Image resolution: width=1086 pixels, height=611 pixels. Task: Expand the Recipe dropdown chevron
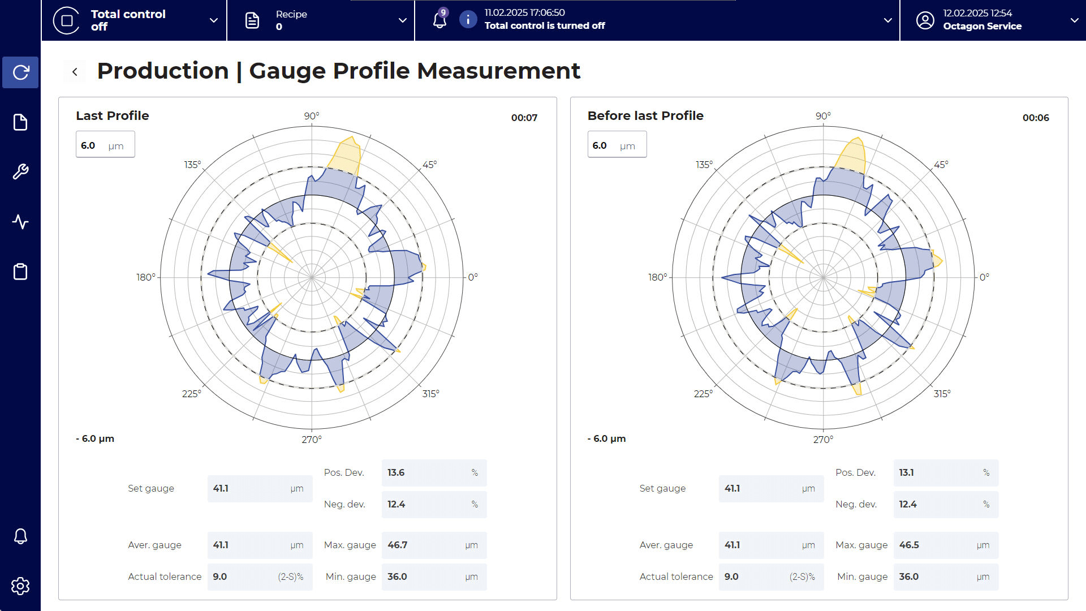(403, 20)
